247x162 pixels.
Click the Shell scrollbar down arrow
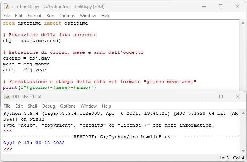(243, 151)
